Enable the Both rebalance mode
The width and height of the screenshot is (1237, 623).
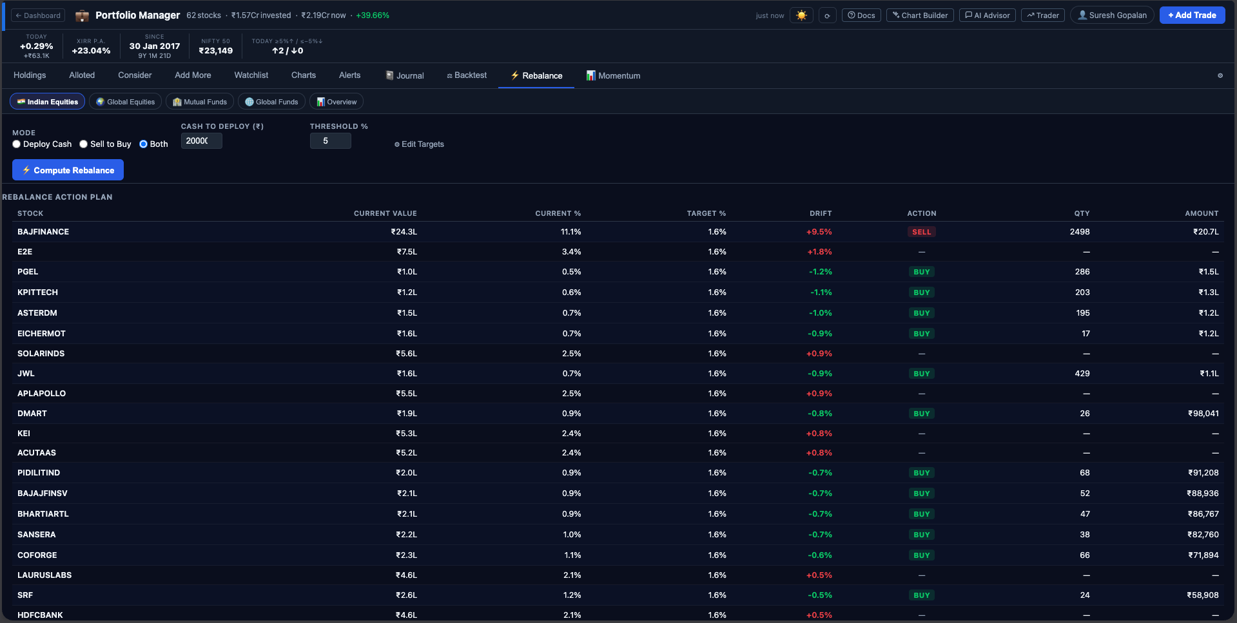click(x=143, y=144)
